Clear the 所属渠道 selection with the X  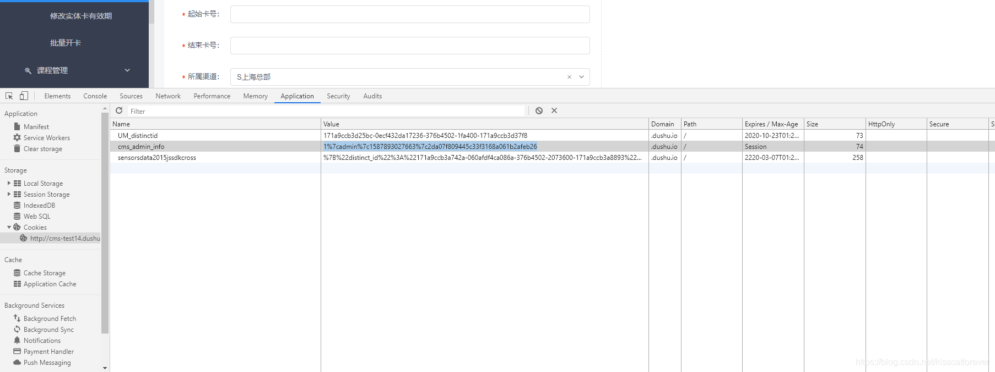pos(569,77)
